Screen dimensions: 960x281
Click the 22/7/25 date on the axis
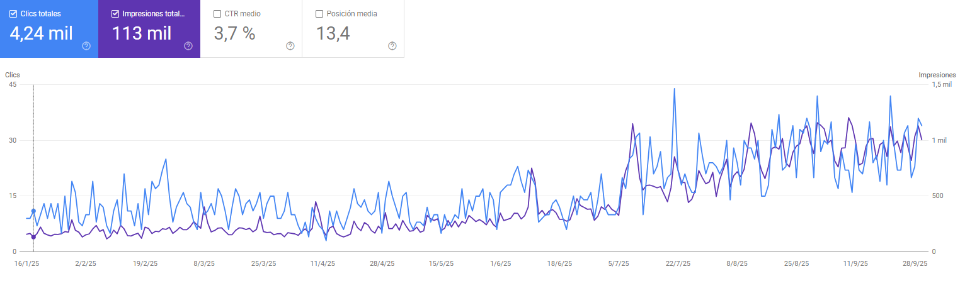(678, 265)
